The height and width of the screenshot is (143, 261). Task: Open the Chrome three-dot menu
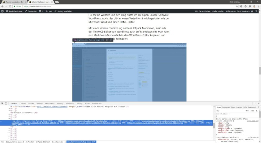[x=259, y=6]
